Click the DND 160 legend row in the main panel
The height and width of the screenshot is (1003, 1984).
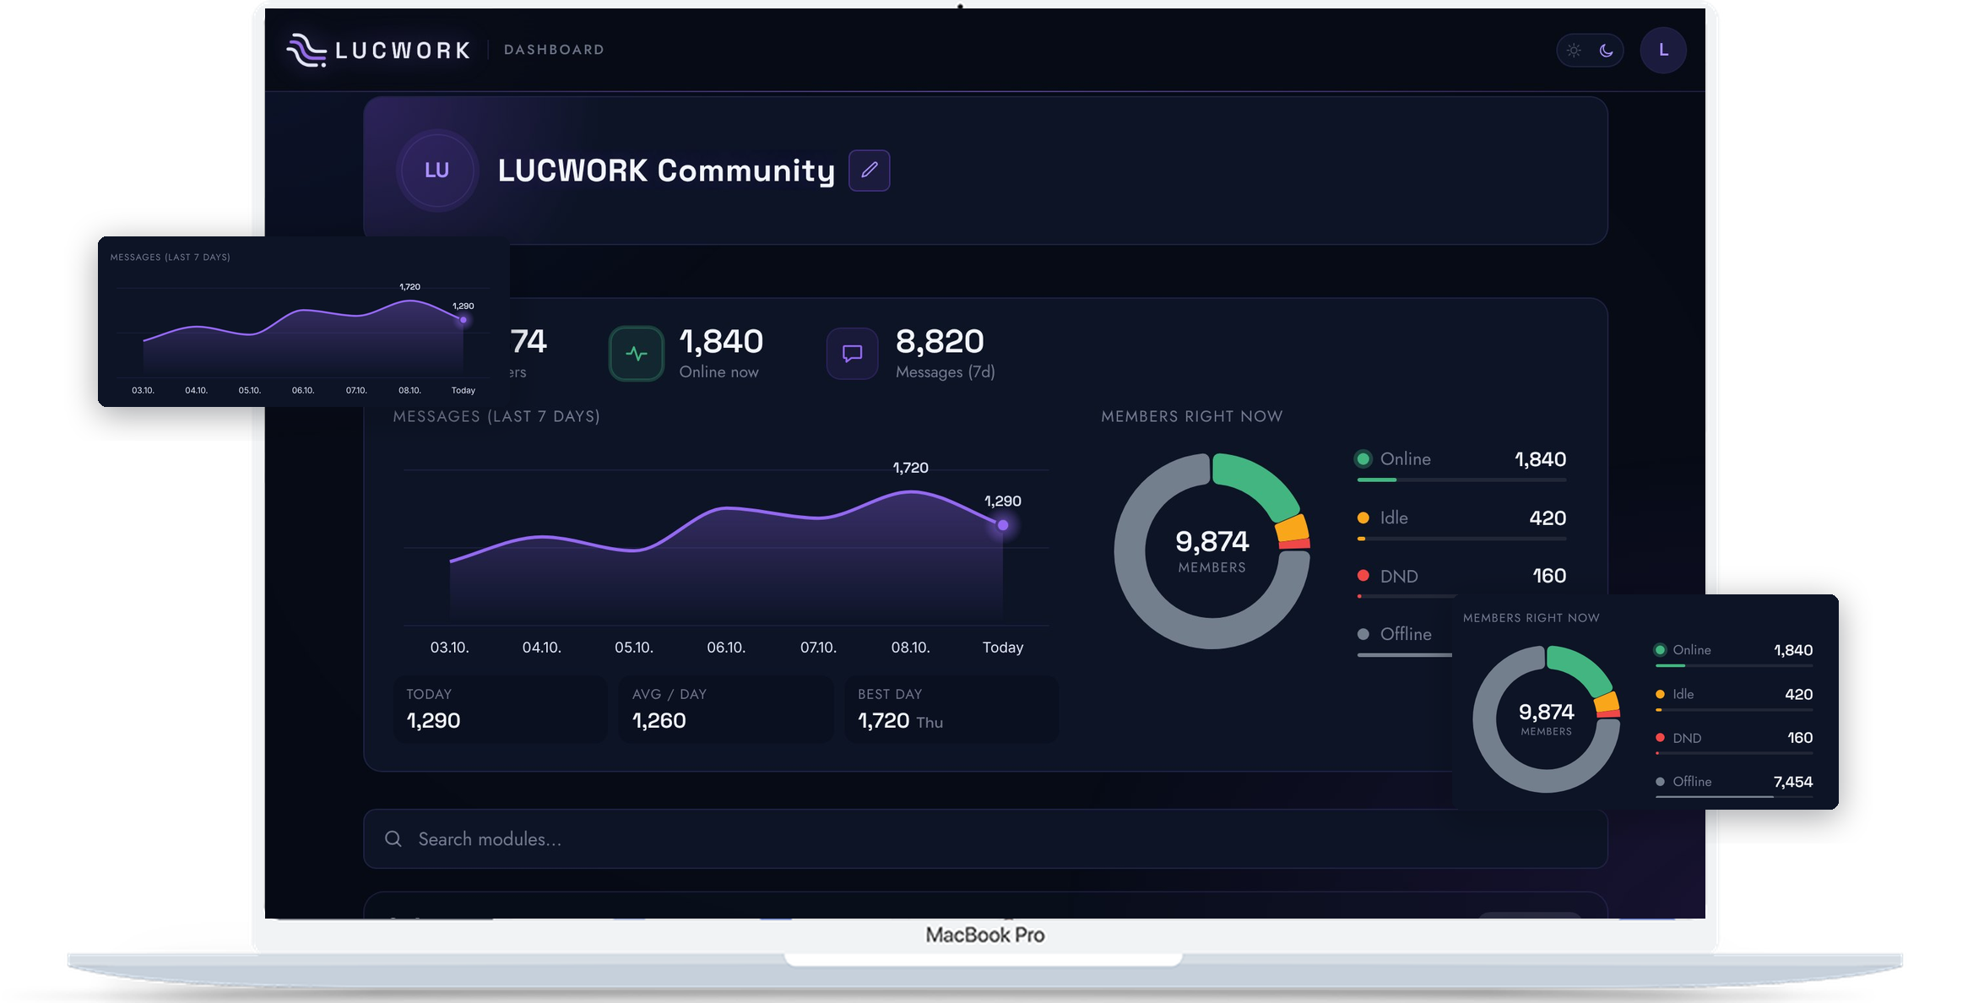(x=1461, y=582)
